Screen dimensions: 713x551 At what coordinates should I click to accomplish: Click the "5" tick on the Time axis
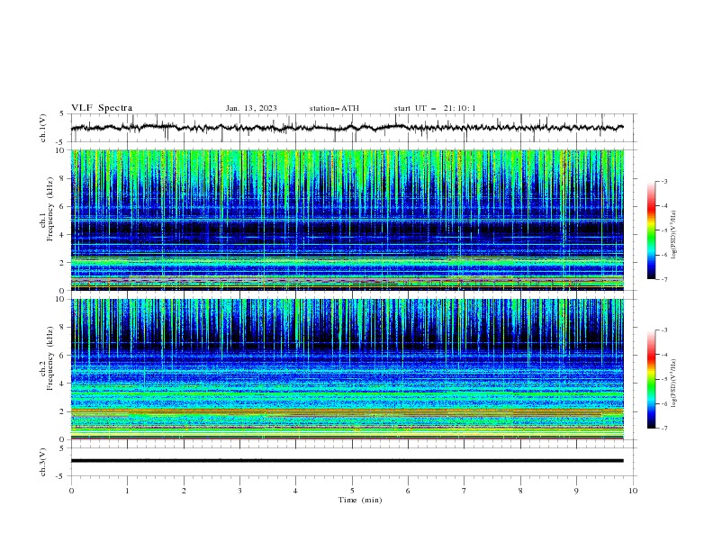(352, 491)
